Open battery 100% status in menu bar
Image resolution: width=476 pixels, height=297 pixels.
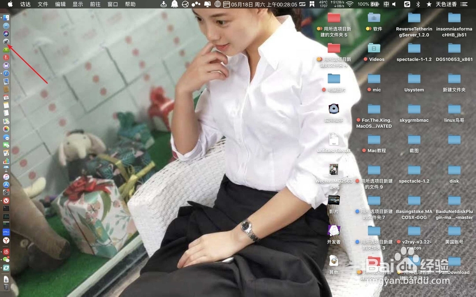tap(368, 4)
